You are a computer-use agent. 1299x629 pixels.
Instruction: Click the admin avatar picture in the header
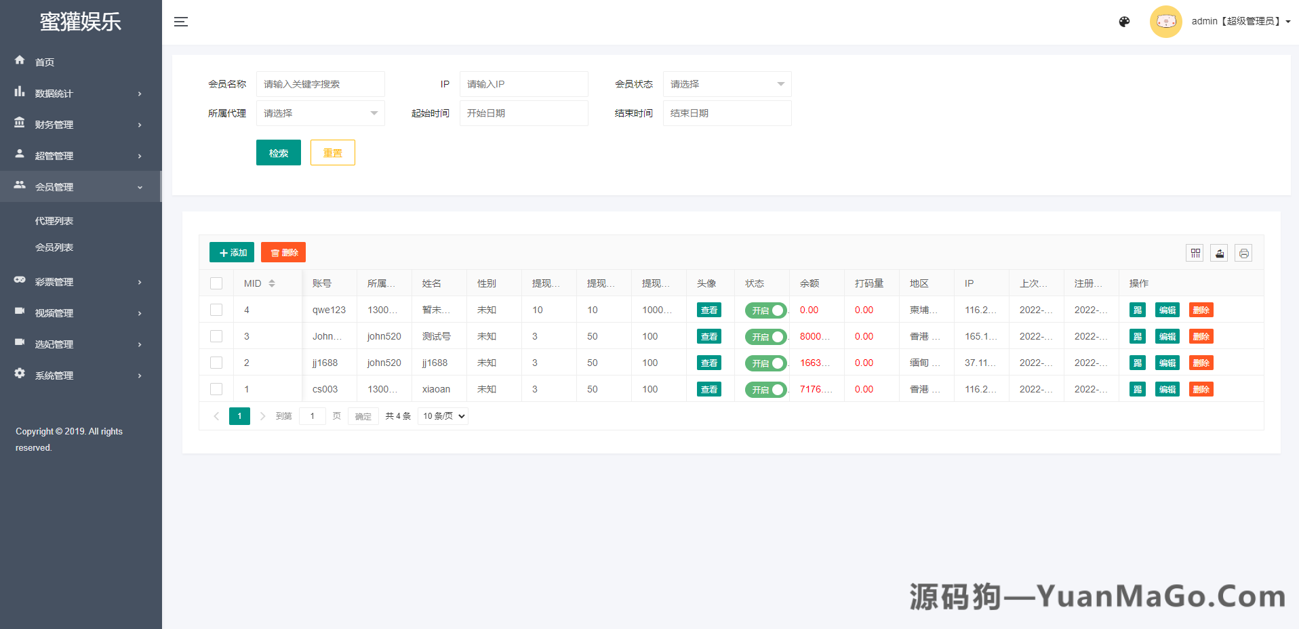pos(1165,21)
